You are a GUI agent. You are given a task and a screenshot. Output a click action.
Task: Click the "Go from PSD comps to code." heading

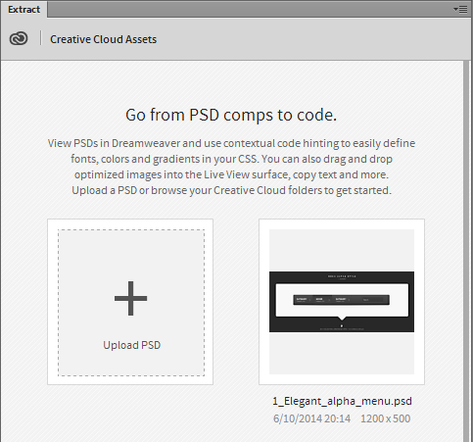pos(231,115)
